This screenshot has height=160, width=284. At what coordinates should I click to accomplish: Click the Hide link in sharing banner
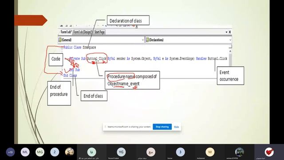click(176, 127)
